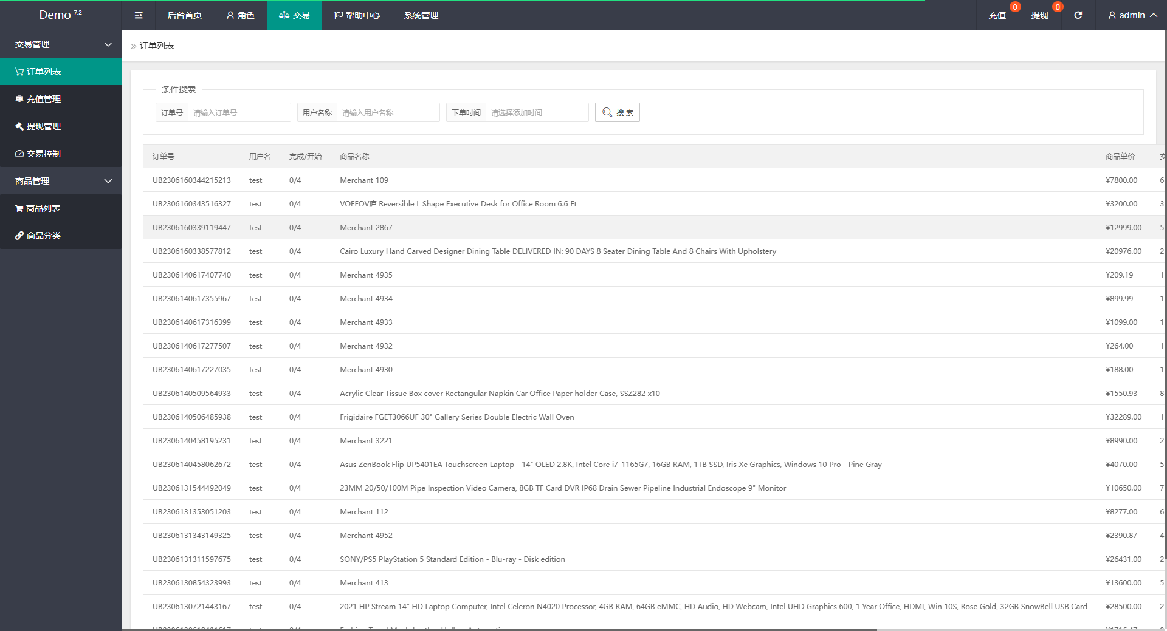Switch to the 后台首页 top tab
1167x631 pixels.
click(185, 15)
